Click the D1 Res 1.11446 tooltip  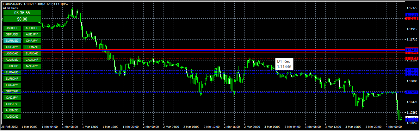click(x=285, y=64)
